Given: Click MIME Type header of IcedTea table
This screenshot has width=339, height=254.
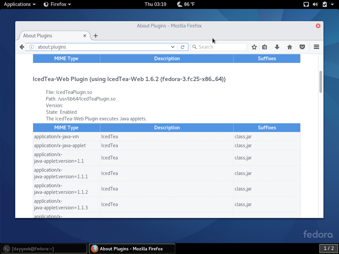Looking at the screenshot, I should 66,128.
